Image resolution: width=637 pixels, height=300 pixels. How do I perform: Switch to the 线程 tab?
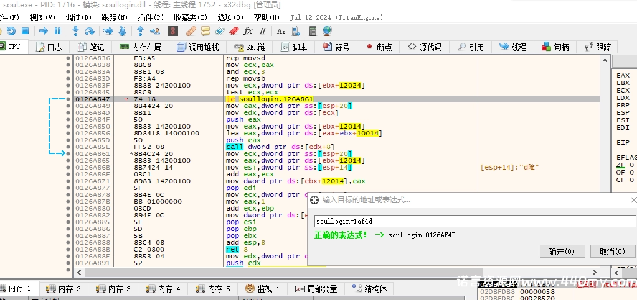[x=512, y=47]
